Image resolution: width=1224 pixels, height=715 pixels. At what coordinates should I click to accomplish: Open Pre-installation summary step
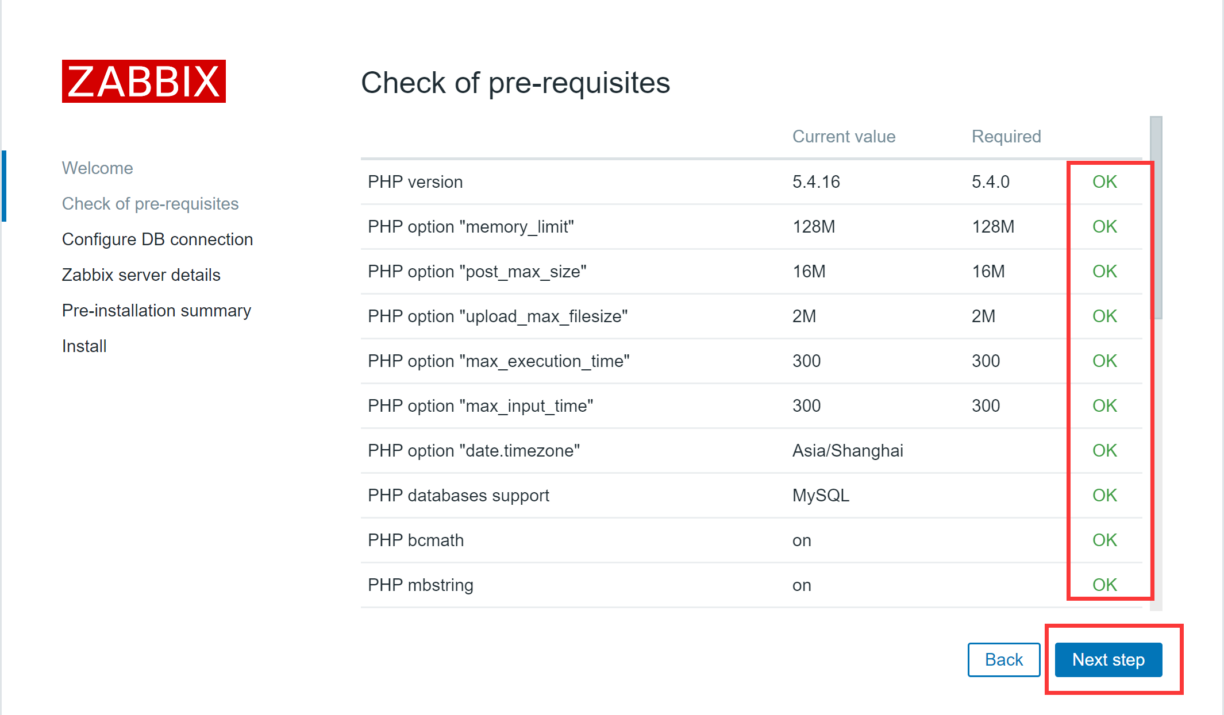156,310
